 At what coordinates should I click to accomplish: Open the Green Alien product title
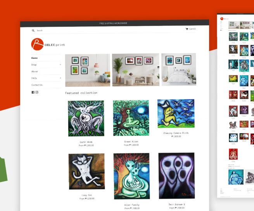pyautogui.click(x=131, y=141)
